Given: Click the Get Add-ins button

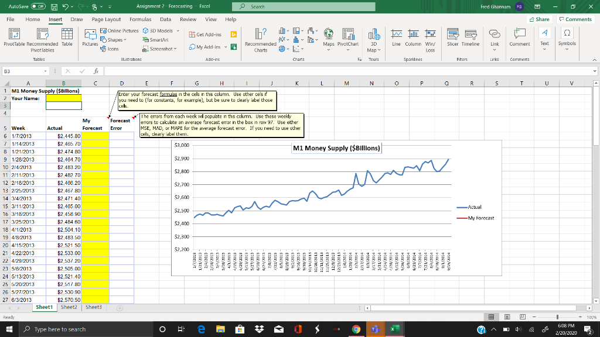Looking at the screenshot, I should coord(204,35).
